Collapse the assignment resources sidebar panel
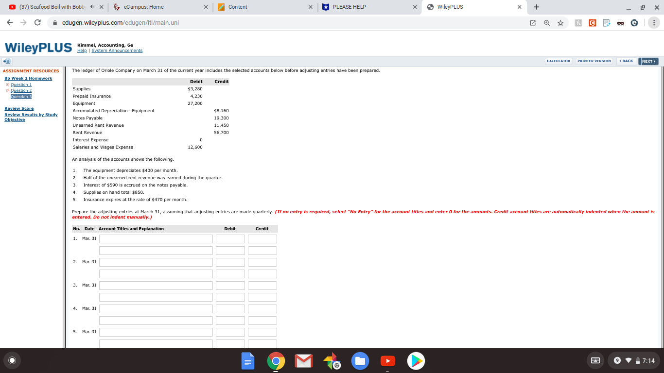 (x=6, y=61)
